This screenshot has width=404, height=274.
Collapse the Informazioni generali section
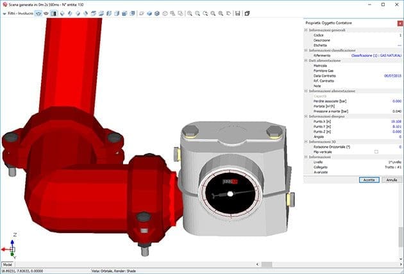coord(307,30)
